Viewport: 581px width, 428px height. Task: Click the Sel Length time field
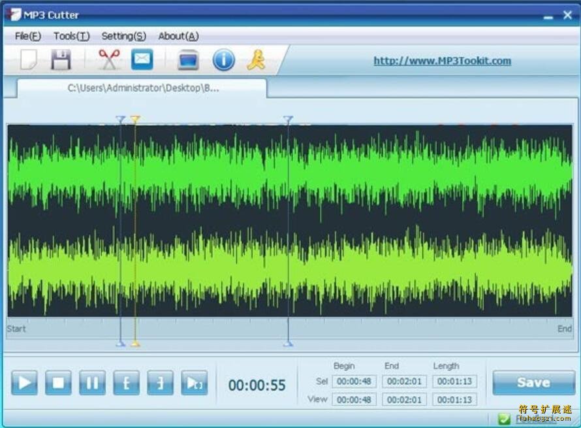454,381
